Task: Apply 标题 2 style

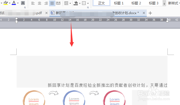Action: (136, 3)
